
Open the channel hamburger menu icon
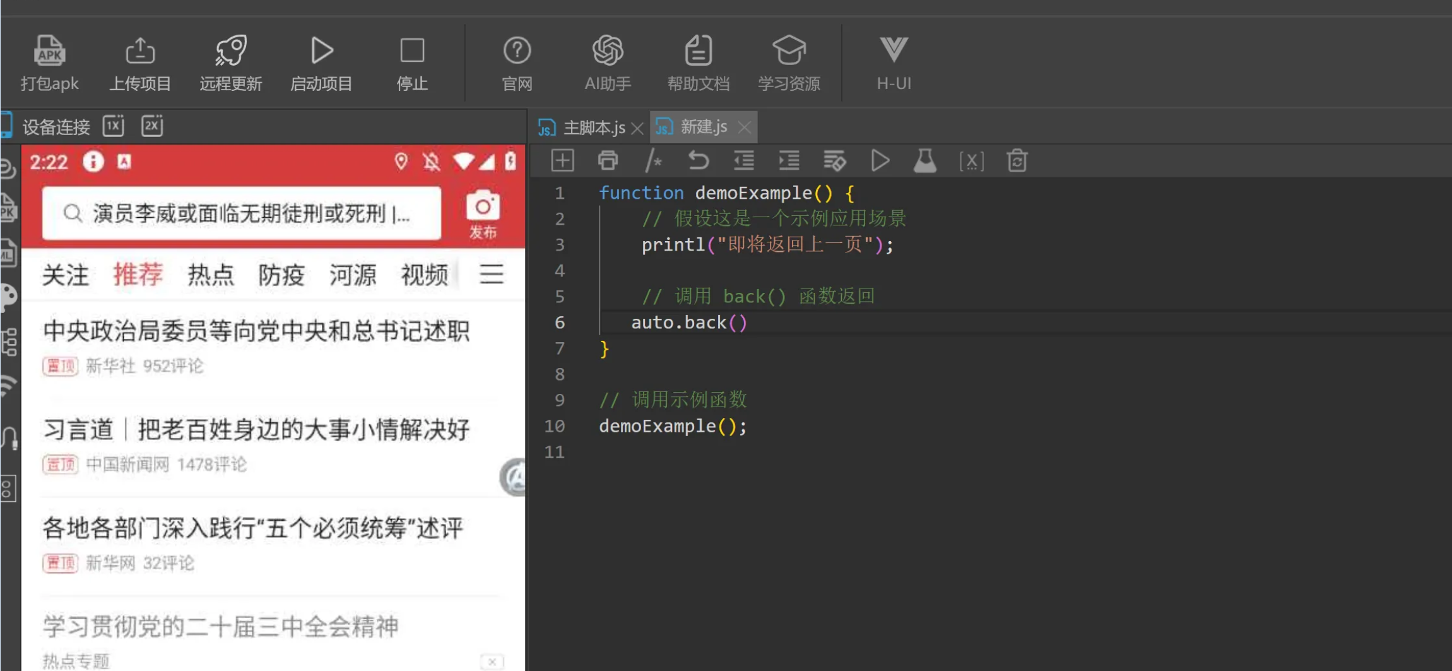pyautogui.click(x=491, y=275)
